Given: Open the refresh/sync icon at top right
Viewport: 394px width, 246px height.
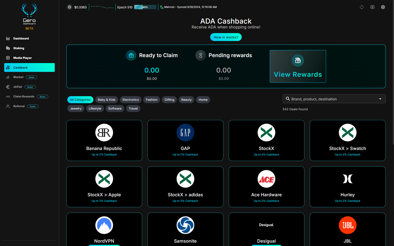Looking at the screenshot, I should point(361,7).
